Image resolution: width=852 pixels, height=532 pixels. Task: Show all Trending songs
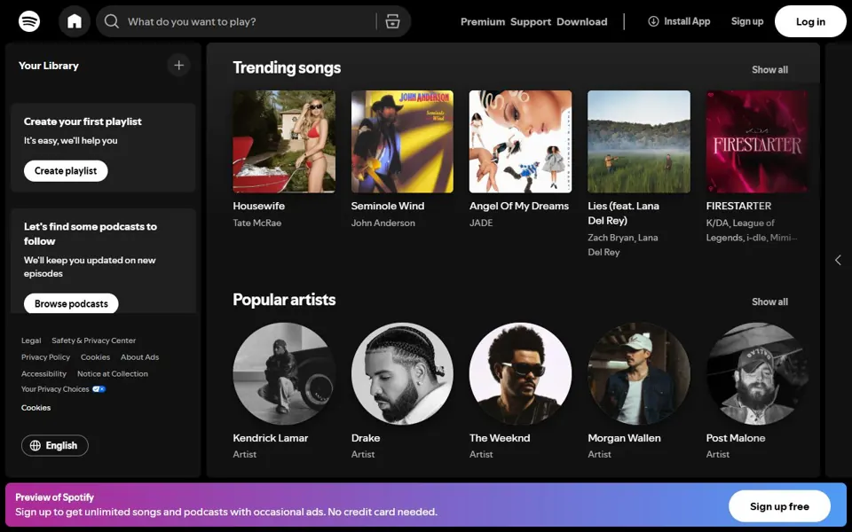(769, 69)
